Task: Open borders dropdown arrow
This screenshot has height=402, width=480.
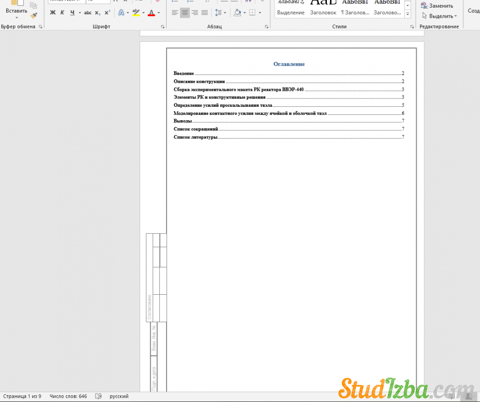Action: click(x=260, y=13)
